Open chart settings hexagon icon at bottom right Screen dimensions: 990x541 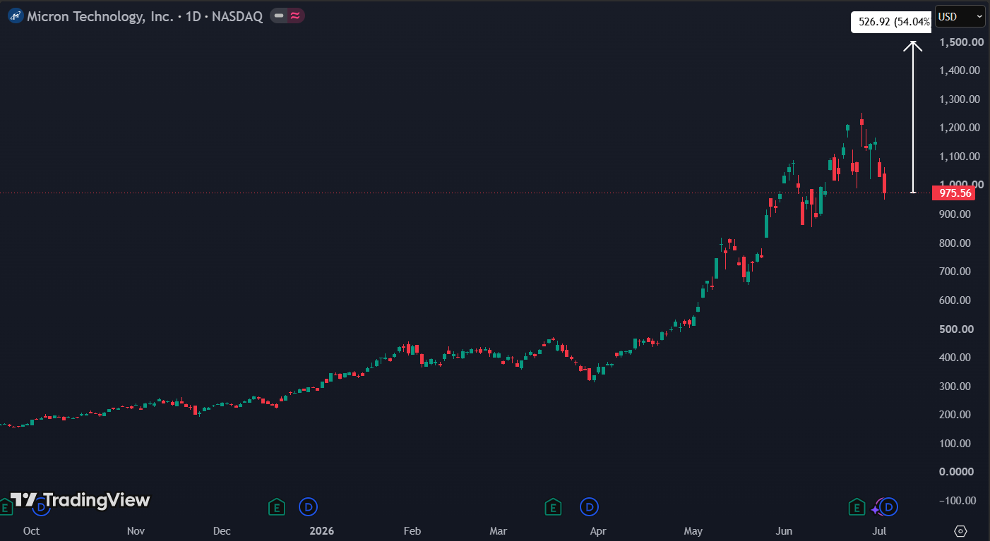(960, 530)
